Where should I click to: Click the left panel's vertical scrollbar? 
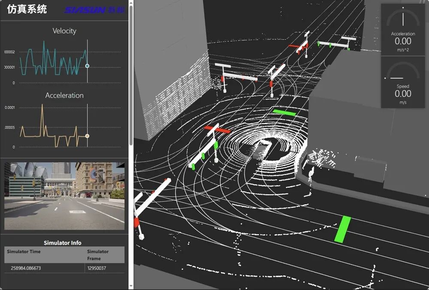[131, 86]
